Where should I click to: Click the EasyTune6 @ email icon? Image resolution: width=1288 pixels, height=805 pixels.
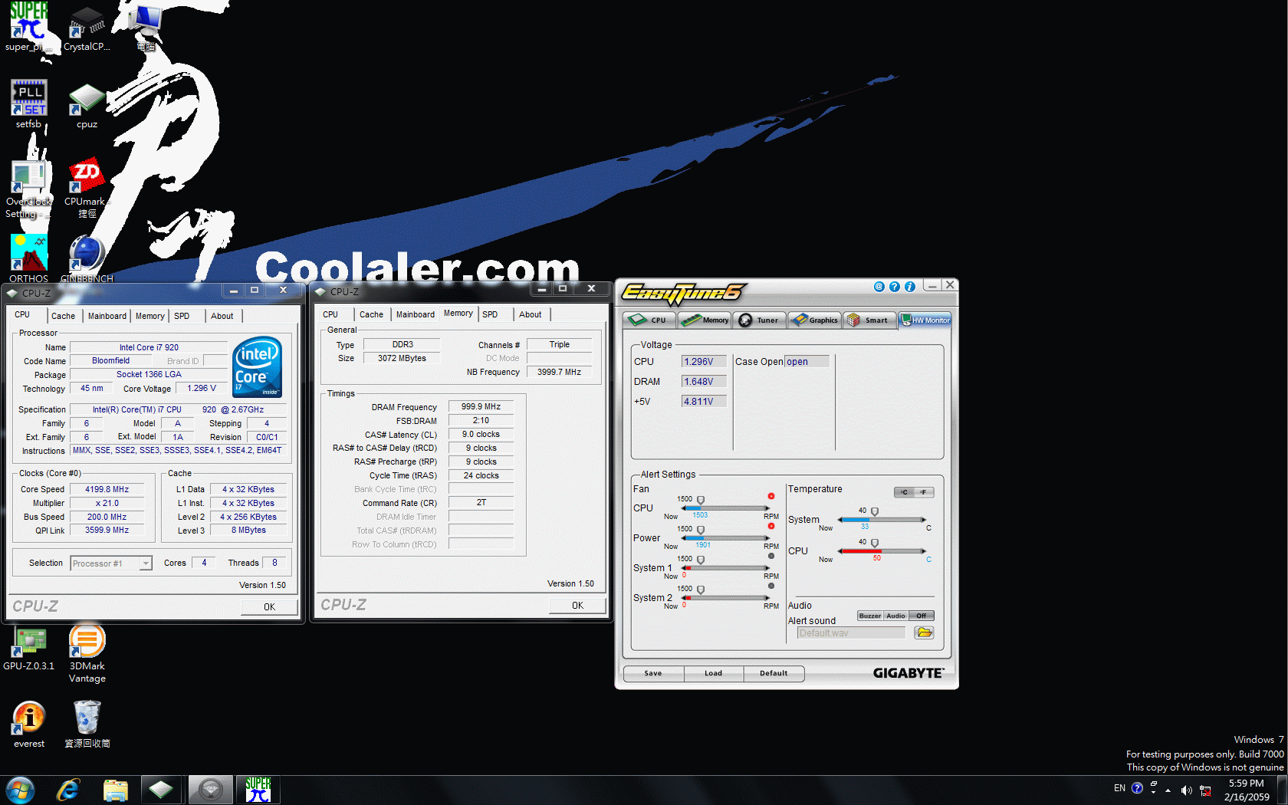click(x=879, y=287)
